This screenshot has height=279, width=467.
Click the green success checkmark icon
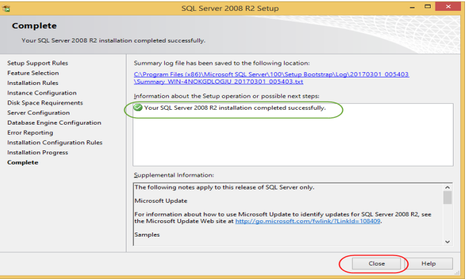(x=138, y=107)
